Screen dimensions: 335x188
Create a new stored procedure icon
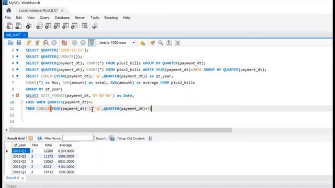65,26
